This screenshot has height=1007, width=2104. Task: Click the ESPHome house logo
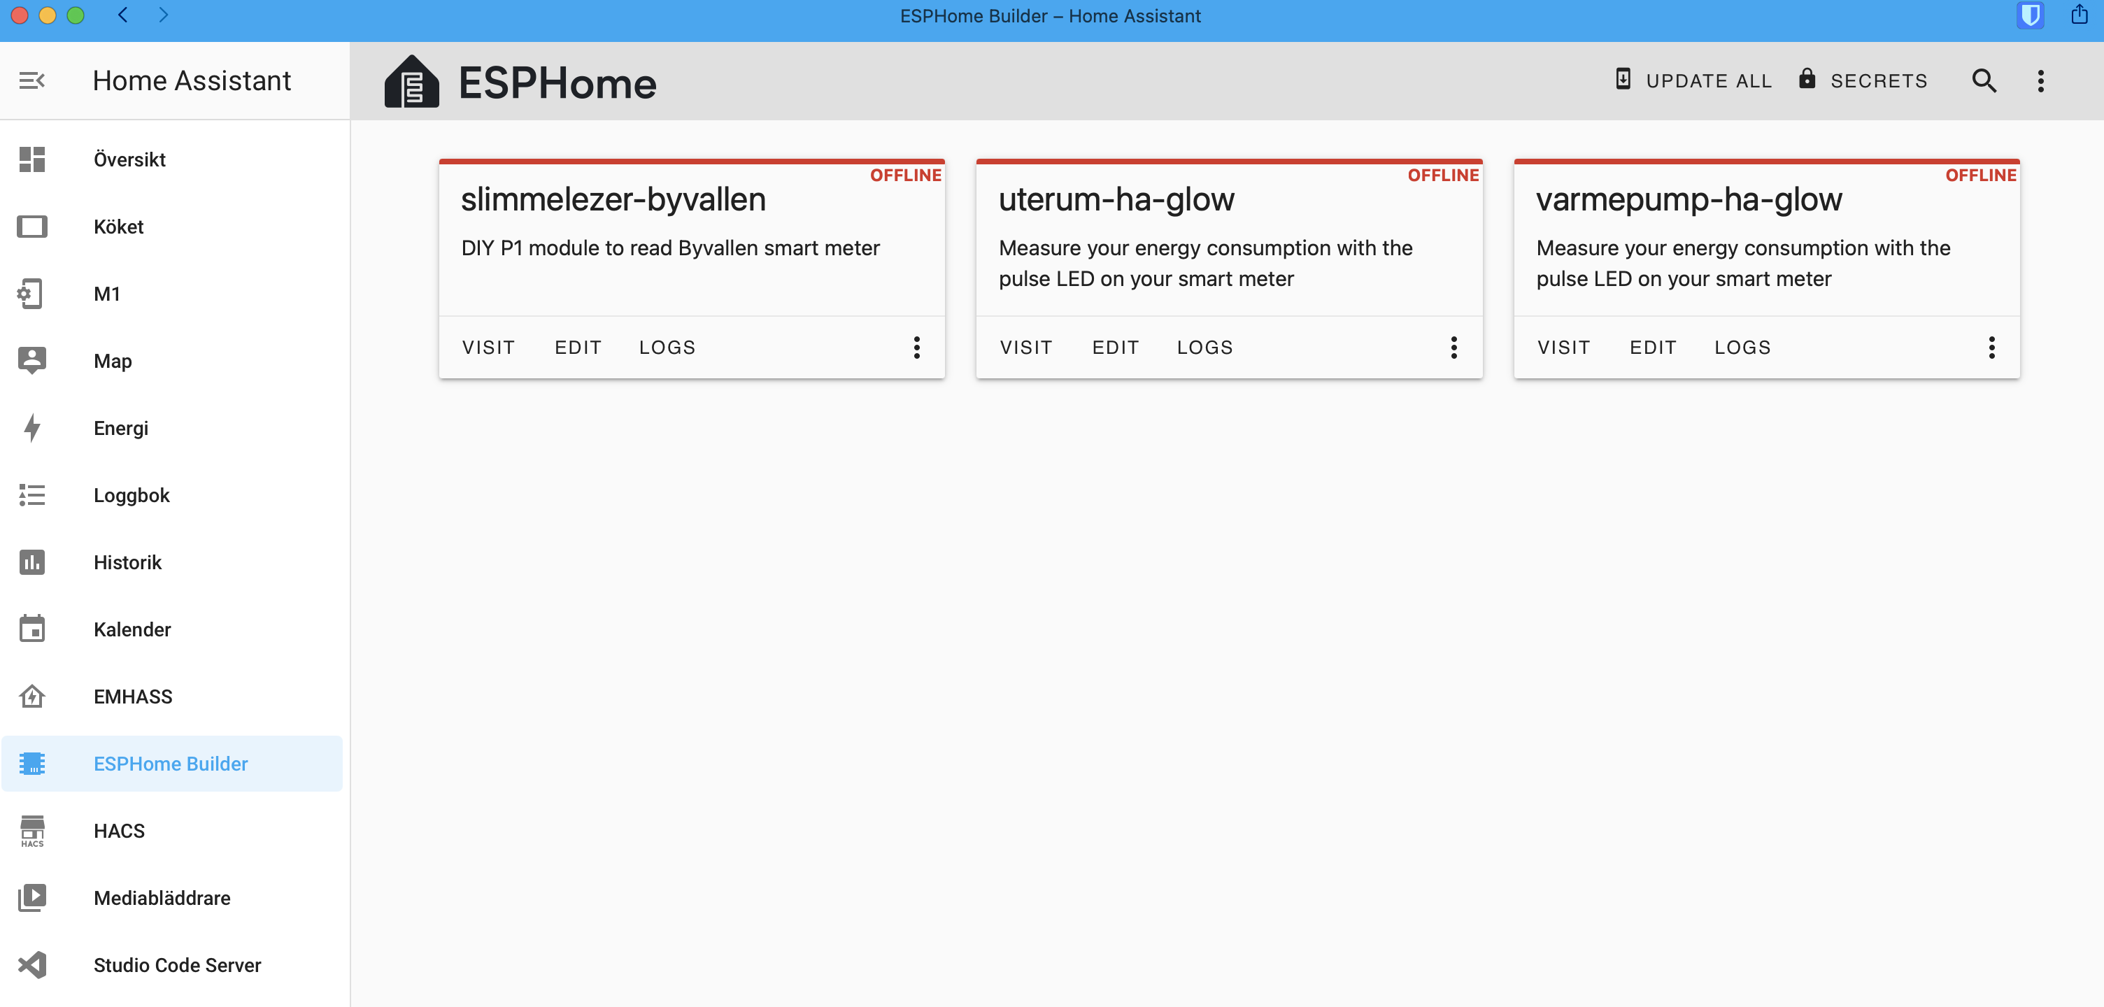point(411,81)
